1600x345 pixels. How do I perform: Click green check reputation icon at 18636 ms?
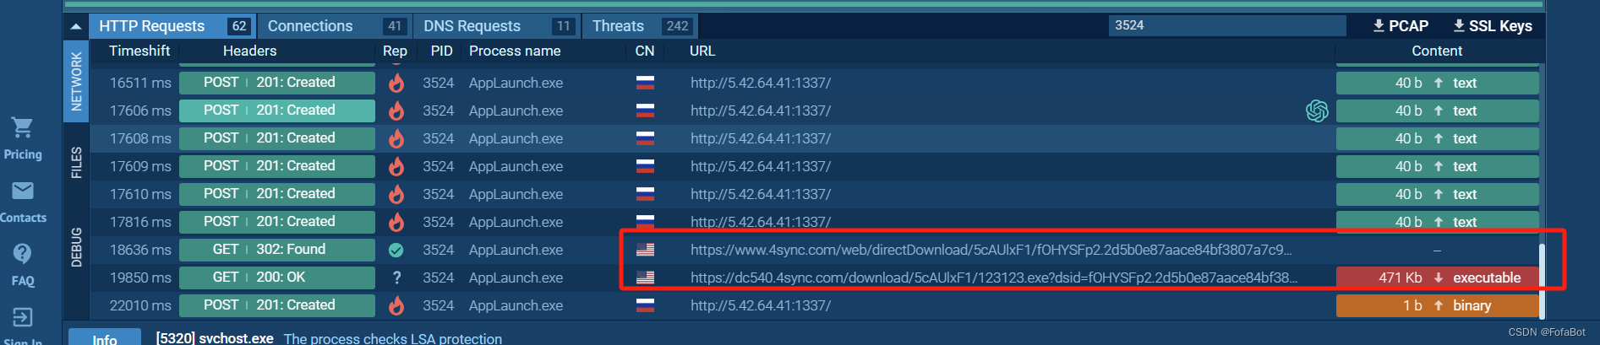396,250
